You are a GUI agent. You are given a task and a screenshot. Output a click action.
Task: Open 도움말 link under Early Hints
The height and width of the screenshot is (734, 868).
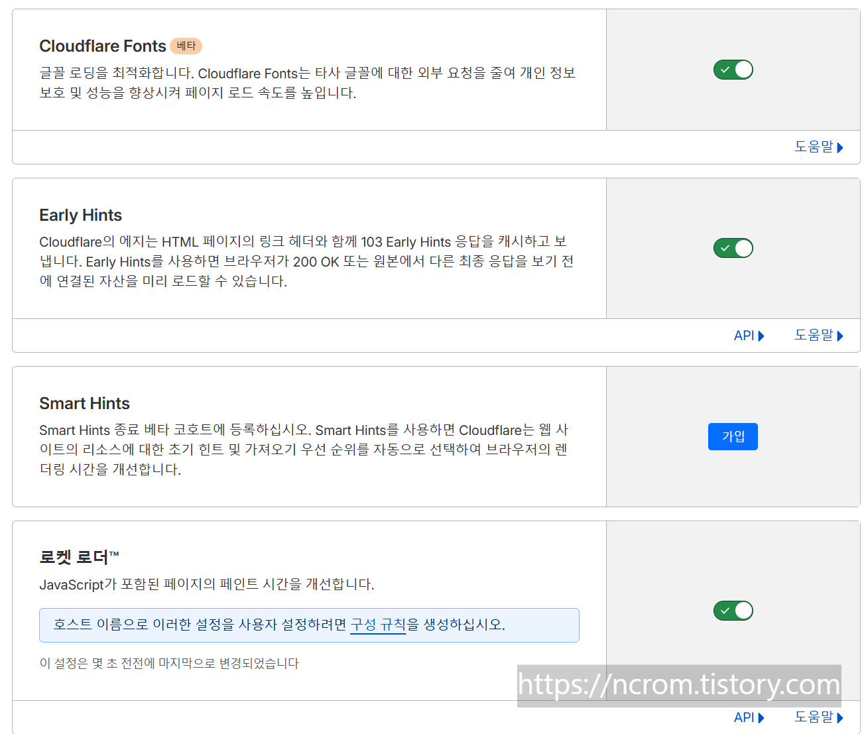[819, 336]
